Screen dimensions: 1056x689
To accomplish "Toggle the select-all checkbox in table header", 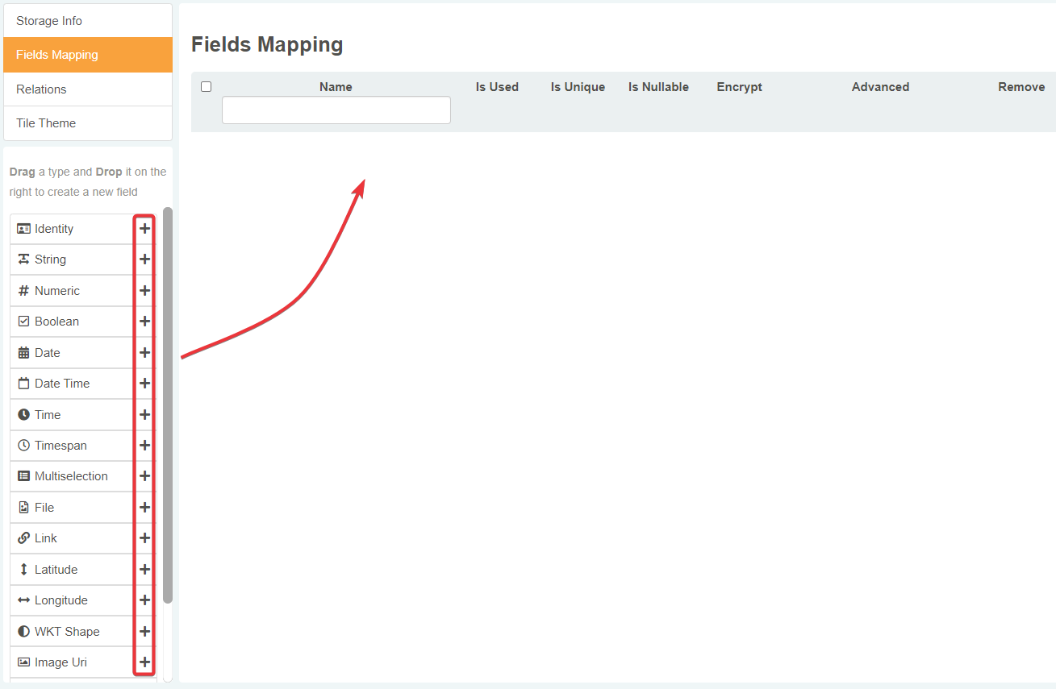I will [x=207, y=87].
